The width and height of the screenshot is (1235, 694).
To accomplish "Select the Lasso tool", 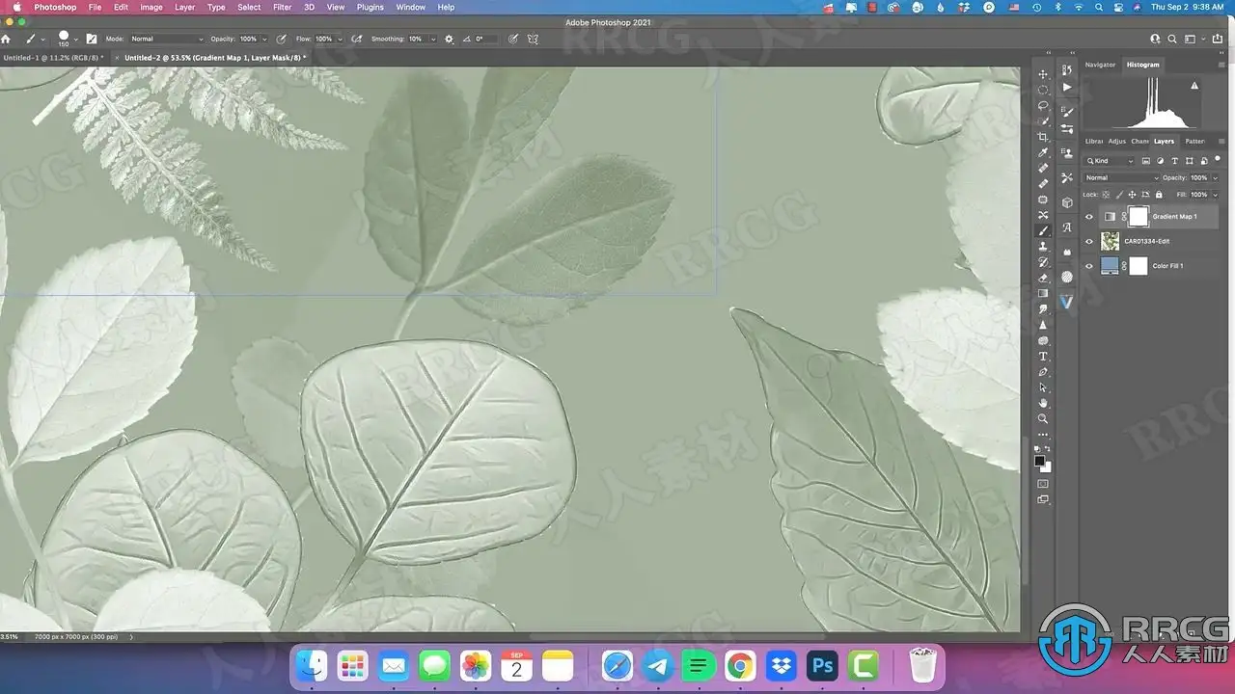I will tap(1043, 105).
